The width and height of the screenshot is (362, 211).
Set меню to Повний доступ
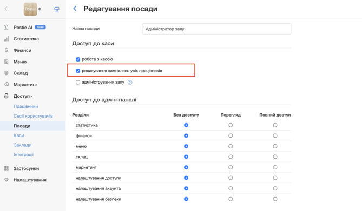click(275, 146)
